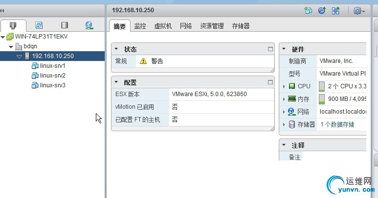Click the yellow warning triangle icon
Image resolution: width=378 pixels, height=198 pixels.
143,61
